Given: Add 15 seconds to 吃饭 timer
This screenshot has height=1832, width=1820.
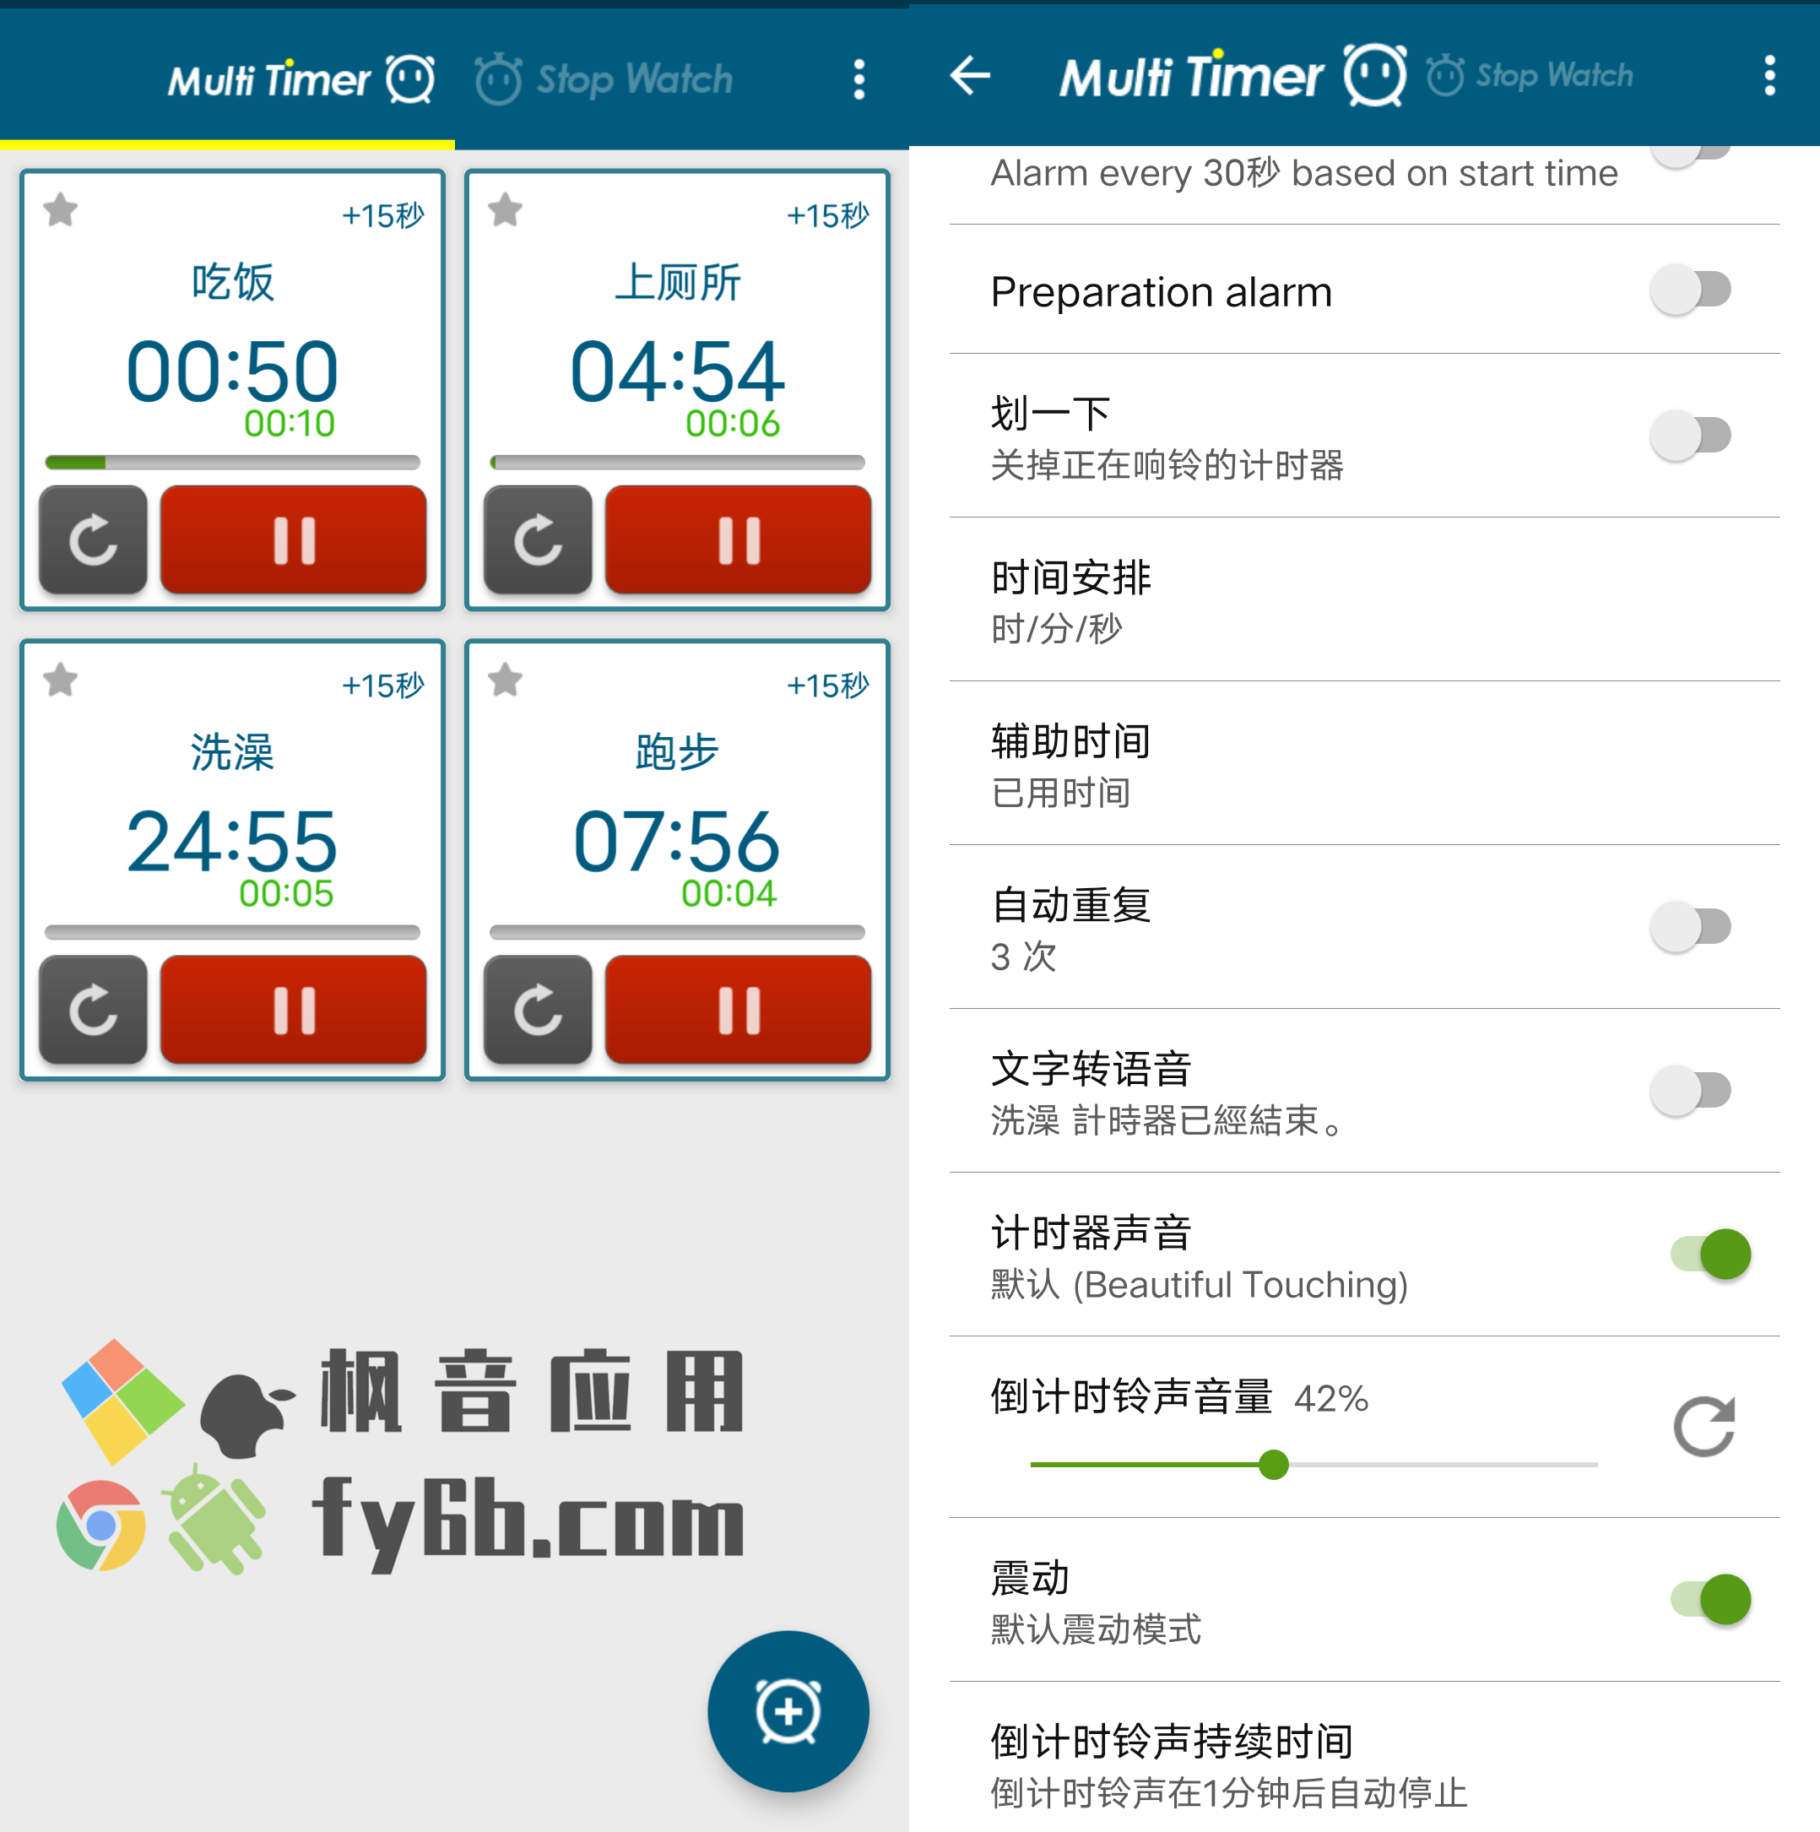Looking at the screenshot, I should click(383, 215).
